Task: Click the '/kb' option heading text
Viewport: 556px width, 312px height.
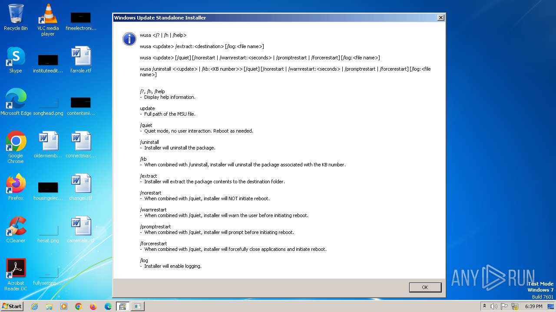Action: pos(143,159)
